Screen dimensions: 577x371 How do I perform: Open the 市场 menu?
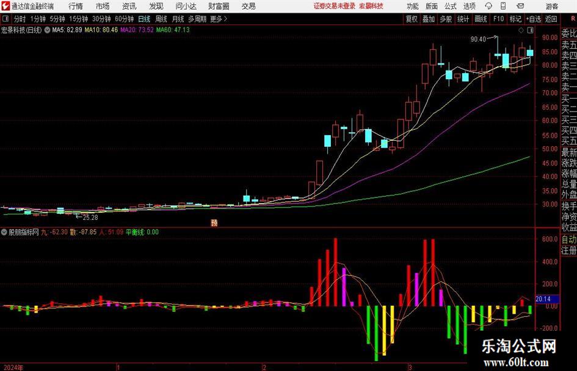[103, 6]
